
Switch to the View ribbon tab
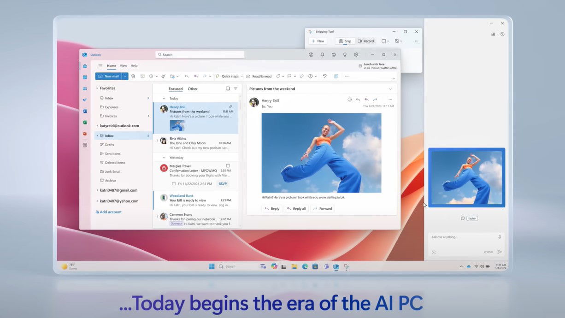pos(124,66)
